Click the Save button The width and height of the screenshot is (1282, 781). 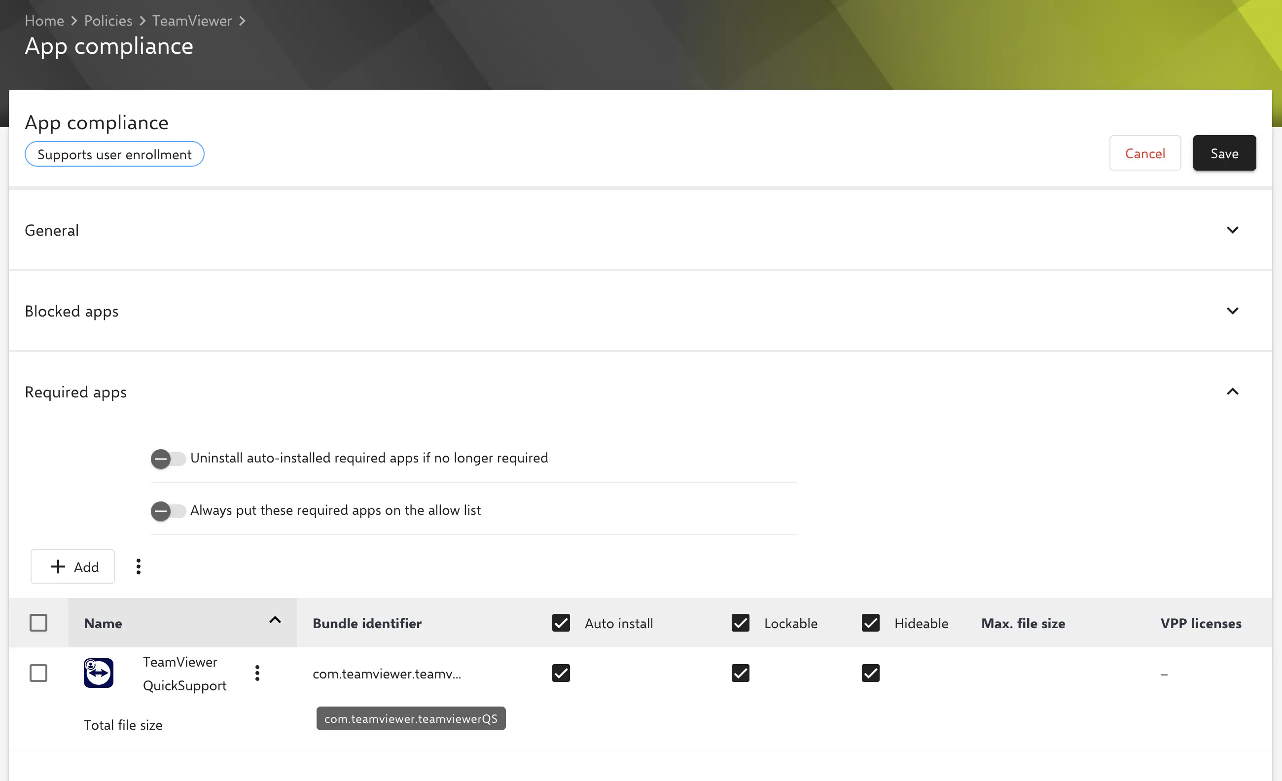[x=1224, y=153]
